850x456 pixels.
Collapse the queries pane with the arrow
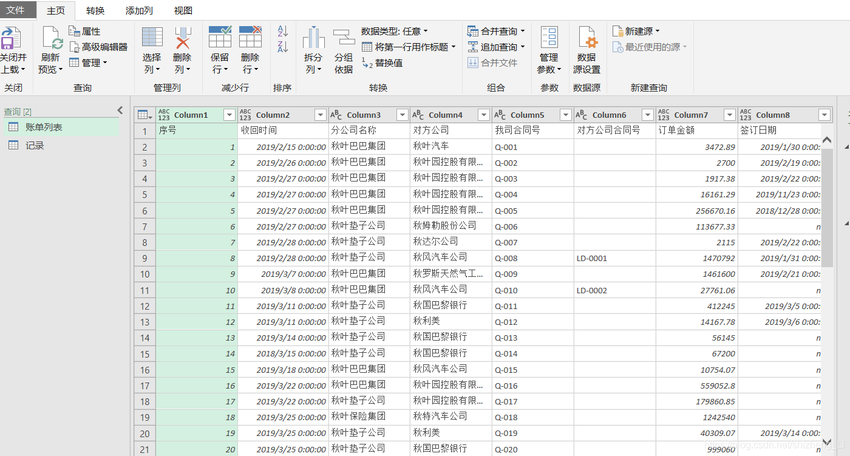[x=120, y=111]
